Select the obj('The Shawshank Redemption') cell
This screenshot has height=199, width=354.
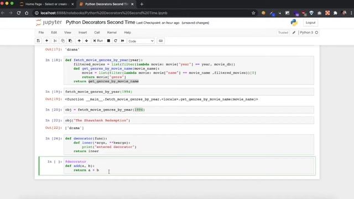(189, 121)
